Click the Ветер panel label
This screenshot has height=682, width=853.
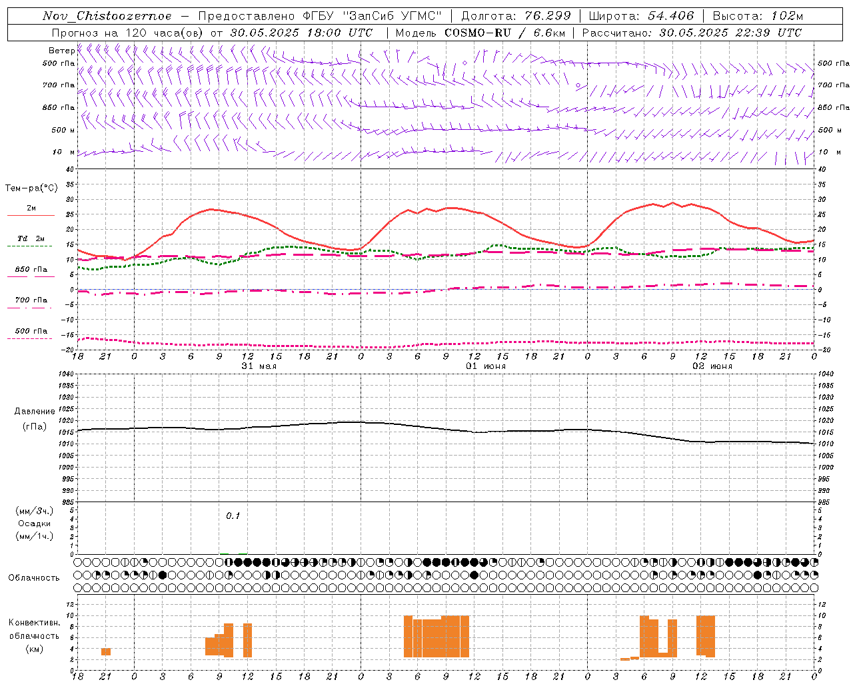[x=62, y=51]
